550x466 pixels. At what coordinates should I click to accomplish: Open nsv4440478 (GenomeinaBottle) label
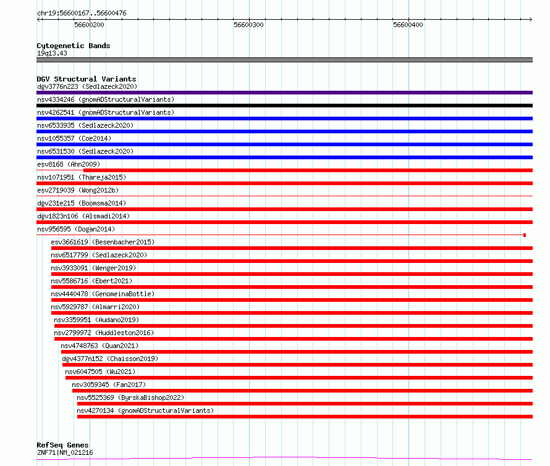103,294
